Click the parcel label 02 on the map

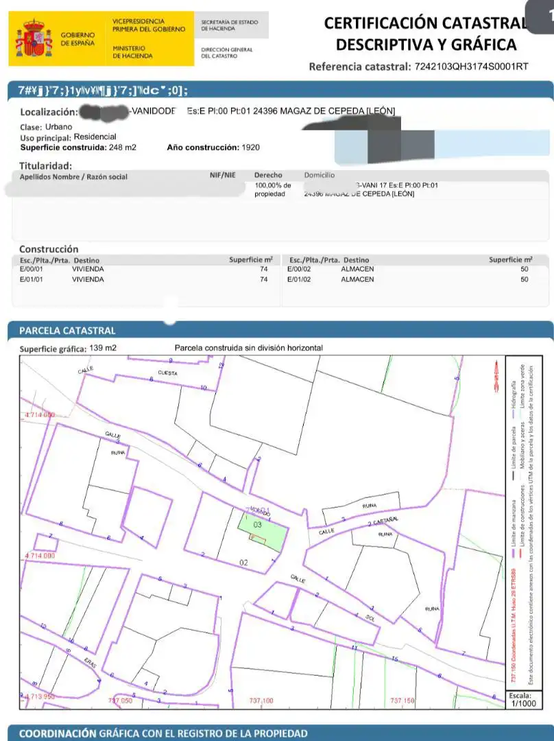coord(243,563)
